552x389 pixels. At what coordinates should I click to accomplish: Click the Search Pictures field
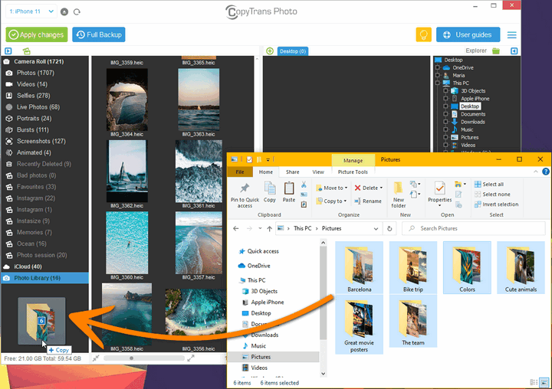click(474, 229)
